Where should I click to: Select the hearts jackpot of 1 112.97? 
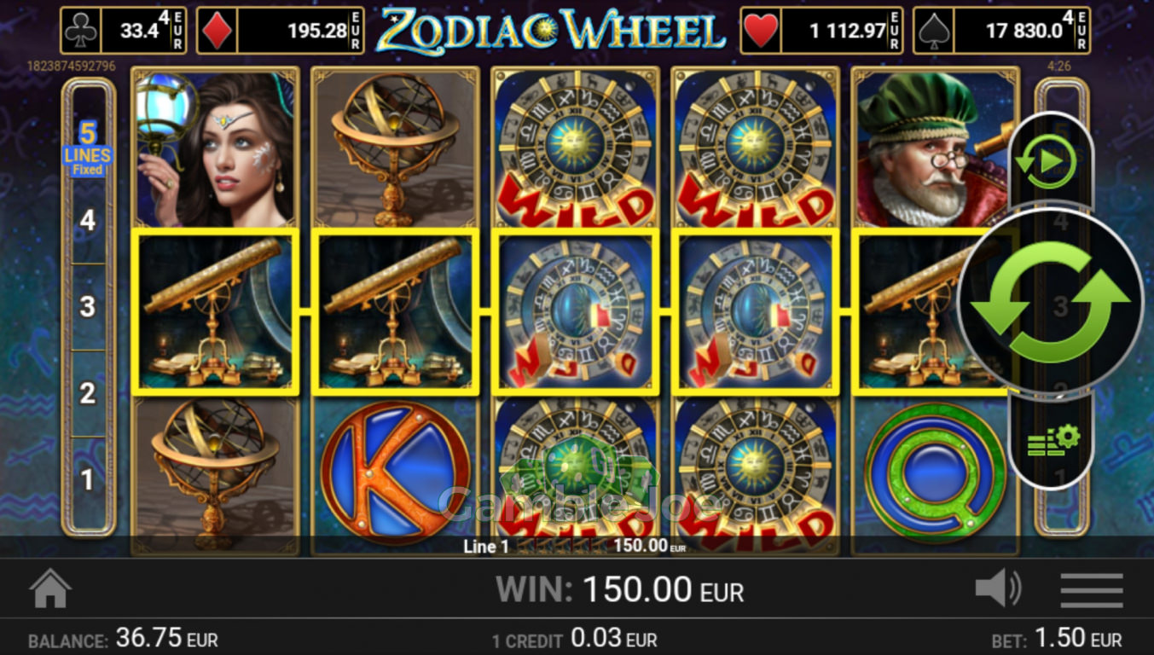(822, 31)
